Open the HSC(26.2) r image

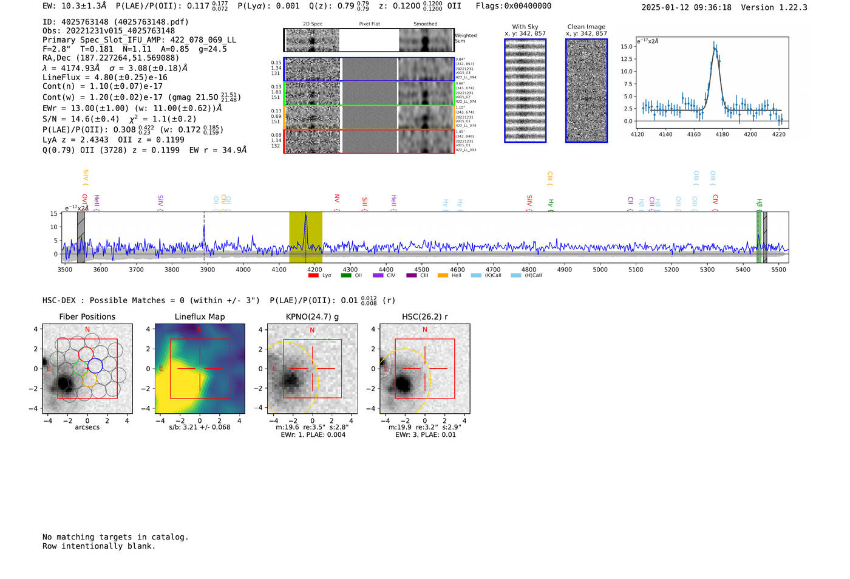425,369
